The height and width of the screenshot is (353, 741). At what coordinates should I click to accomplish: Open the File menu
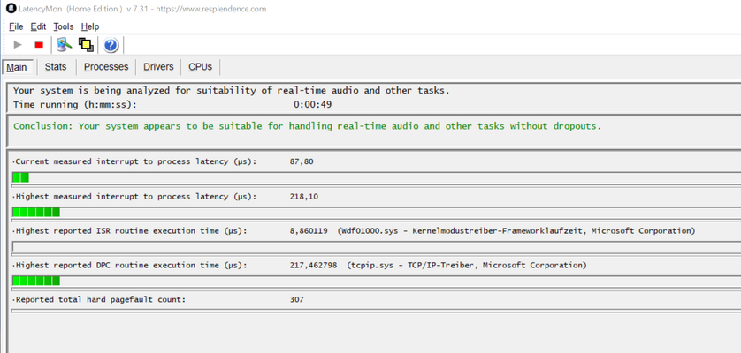click(x=16, y=26)
